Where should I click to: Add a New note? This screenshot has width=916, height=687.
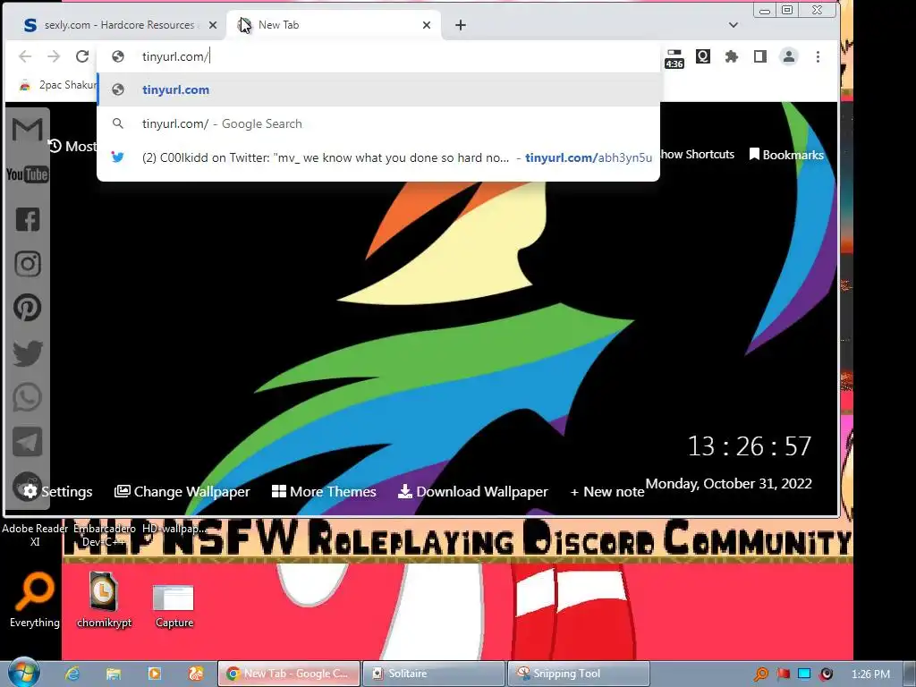pos(607,491)
